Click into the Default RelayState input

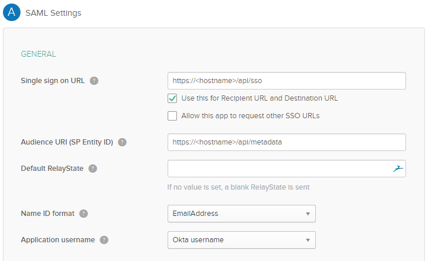[278, 169]
